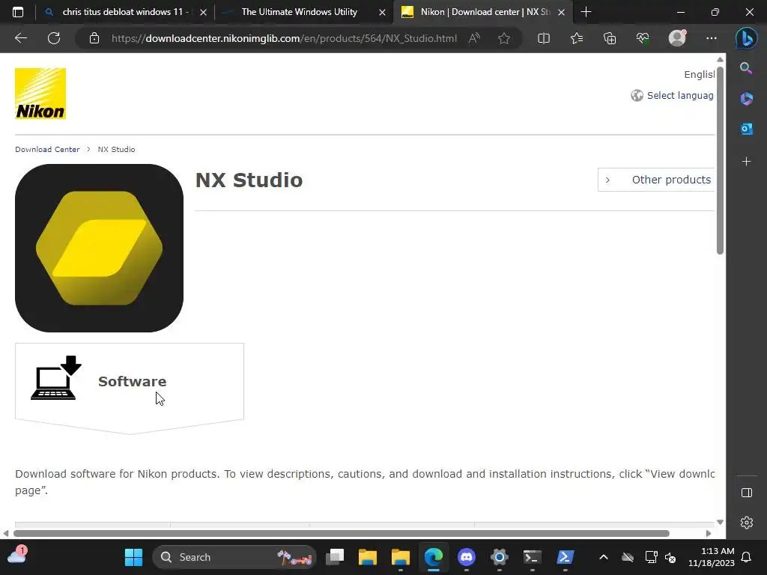Close The Ultimate Windows Utility tab
767x575 pixels.
tap(383, 12)
